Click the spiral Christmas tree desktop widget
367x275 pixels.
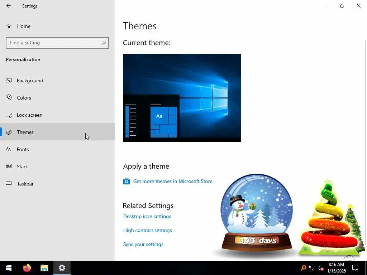(x=330, y=217)
